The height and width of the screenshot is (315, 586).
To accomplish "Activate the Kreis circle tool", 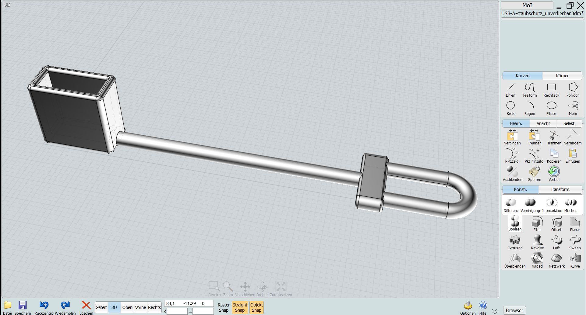I will [510, 108].
